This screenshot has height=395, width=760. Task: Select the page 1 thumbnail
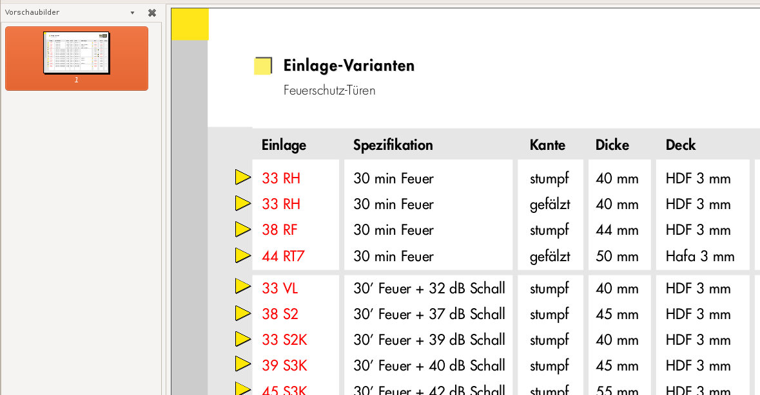tap(77, 53)
